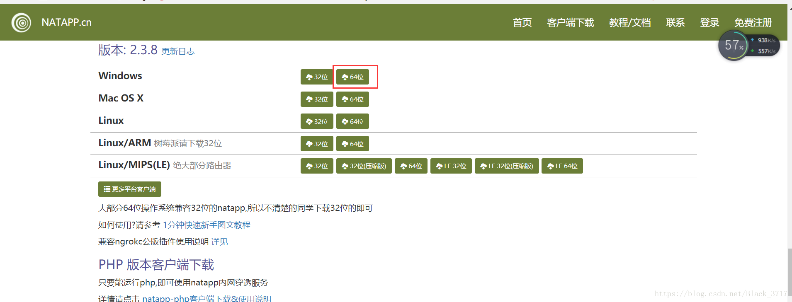Download MIPS 32位(压缩版) client
The image size is (792, 302).
click(364, 166)
